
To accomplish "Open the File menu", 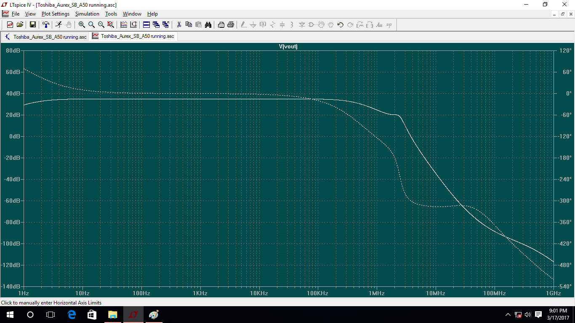I will click(x=16, y=14).
